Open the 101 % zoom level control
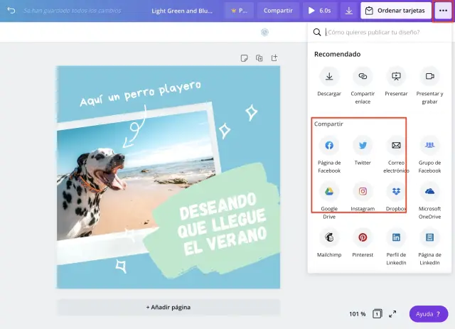Screen dimensions: 455x329 357,314
